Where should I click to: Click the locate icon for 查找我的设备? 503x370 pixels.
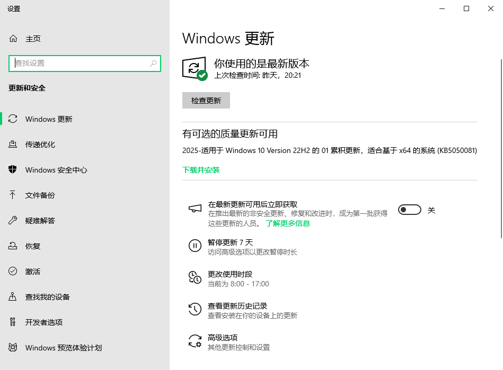[x=13, y=296]
